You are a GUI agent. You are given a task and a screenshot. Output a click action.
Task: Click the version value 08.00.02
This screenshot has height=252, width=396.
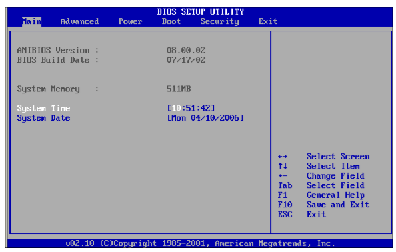pyautogui.click(x=185, y=51)
